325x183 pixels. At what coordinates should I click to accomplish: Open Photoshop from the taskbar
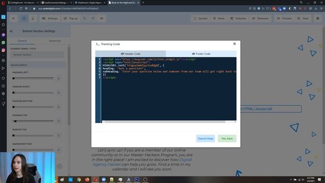pyautogui.click(x=137, y=179)
